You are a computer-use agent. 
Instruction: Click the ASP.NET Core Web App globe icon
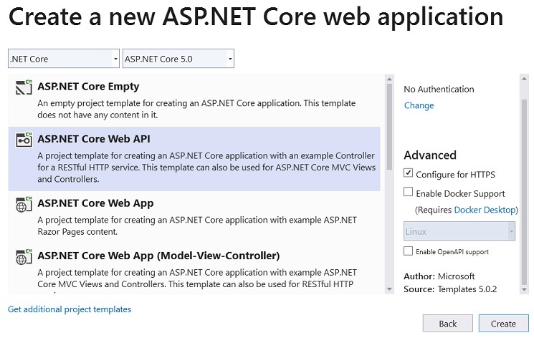[x=24, y=204]
